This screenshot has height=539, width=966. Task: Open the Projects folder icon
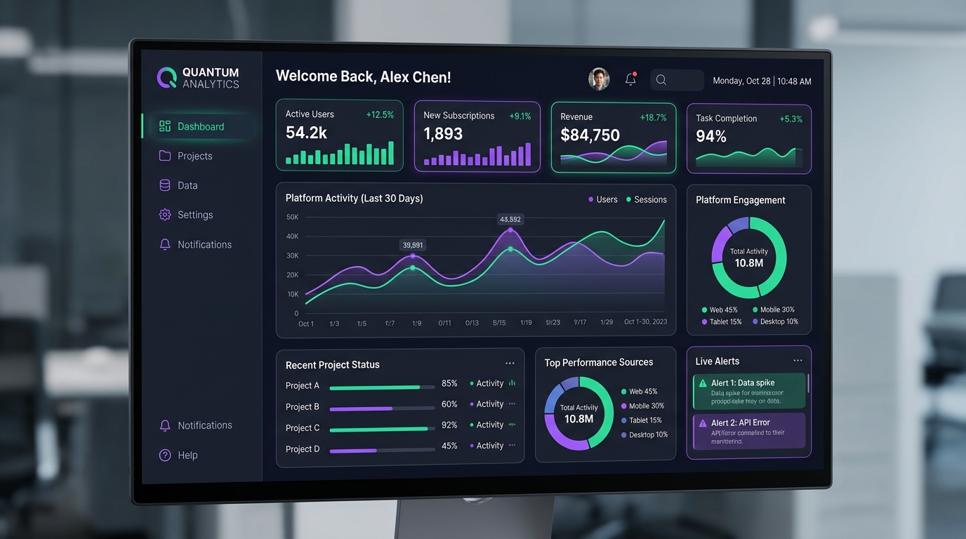pyautogui.click(x=165, y=156)
